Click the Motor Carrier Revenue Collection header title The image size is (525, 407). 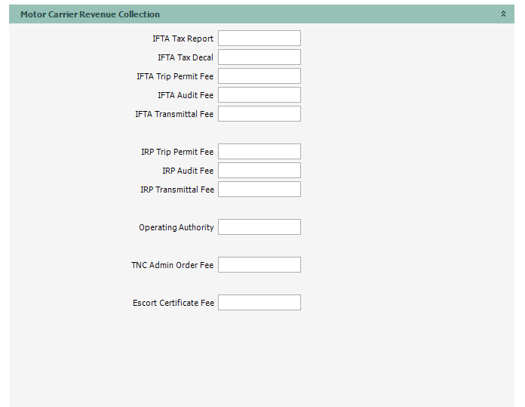[x=90, y=14]
